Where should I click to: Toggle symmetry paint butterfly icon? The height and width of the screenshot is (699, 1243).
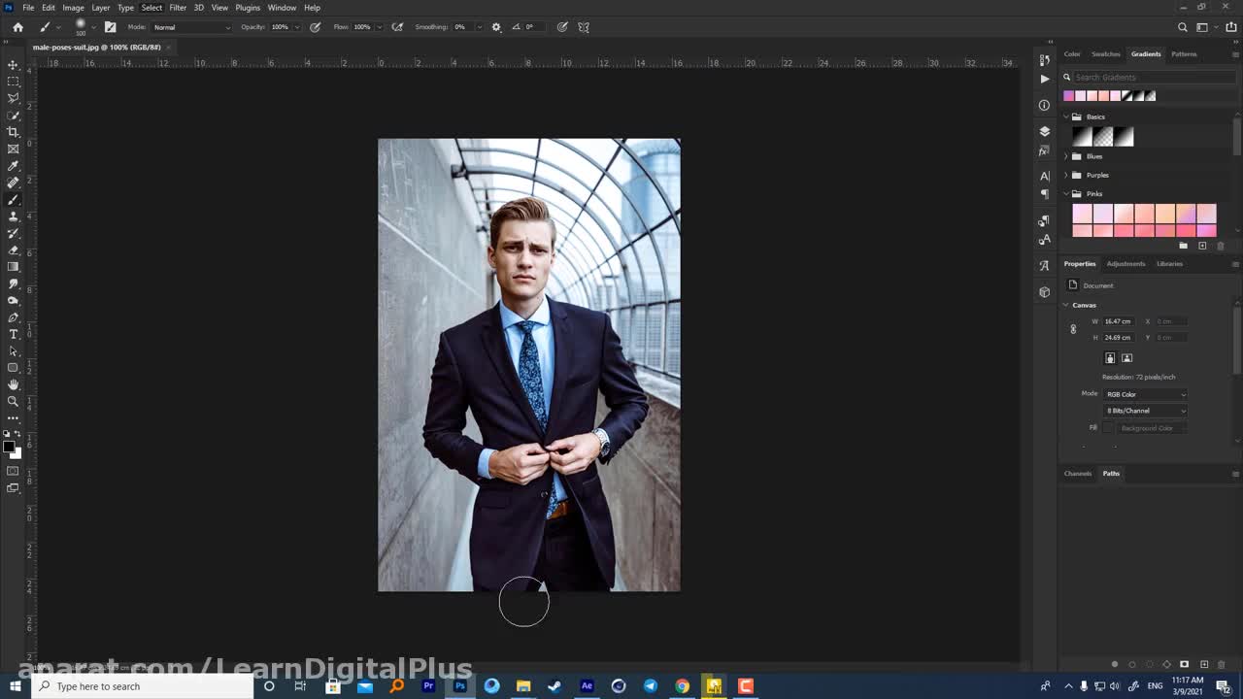pos(584,27)
